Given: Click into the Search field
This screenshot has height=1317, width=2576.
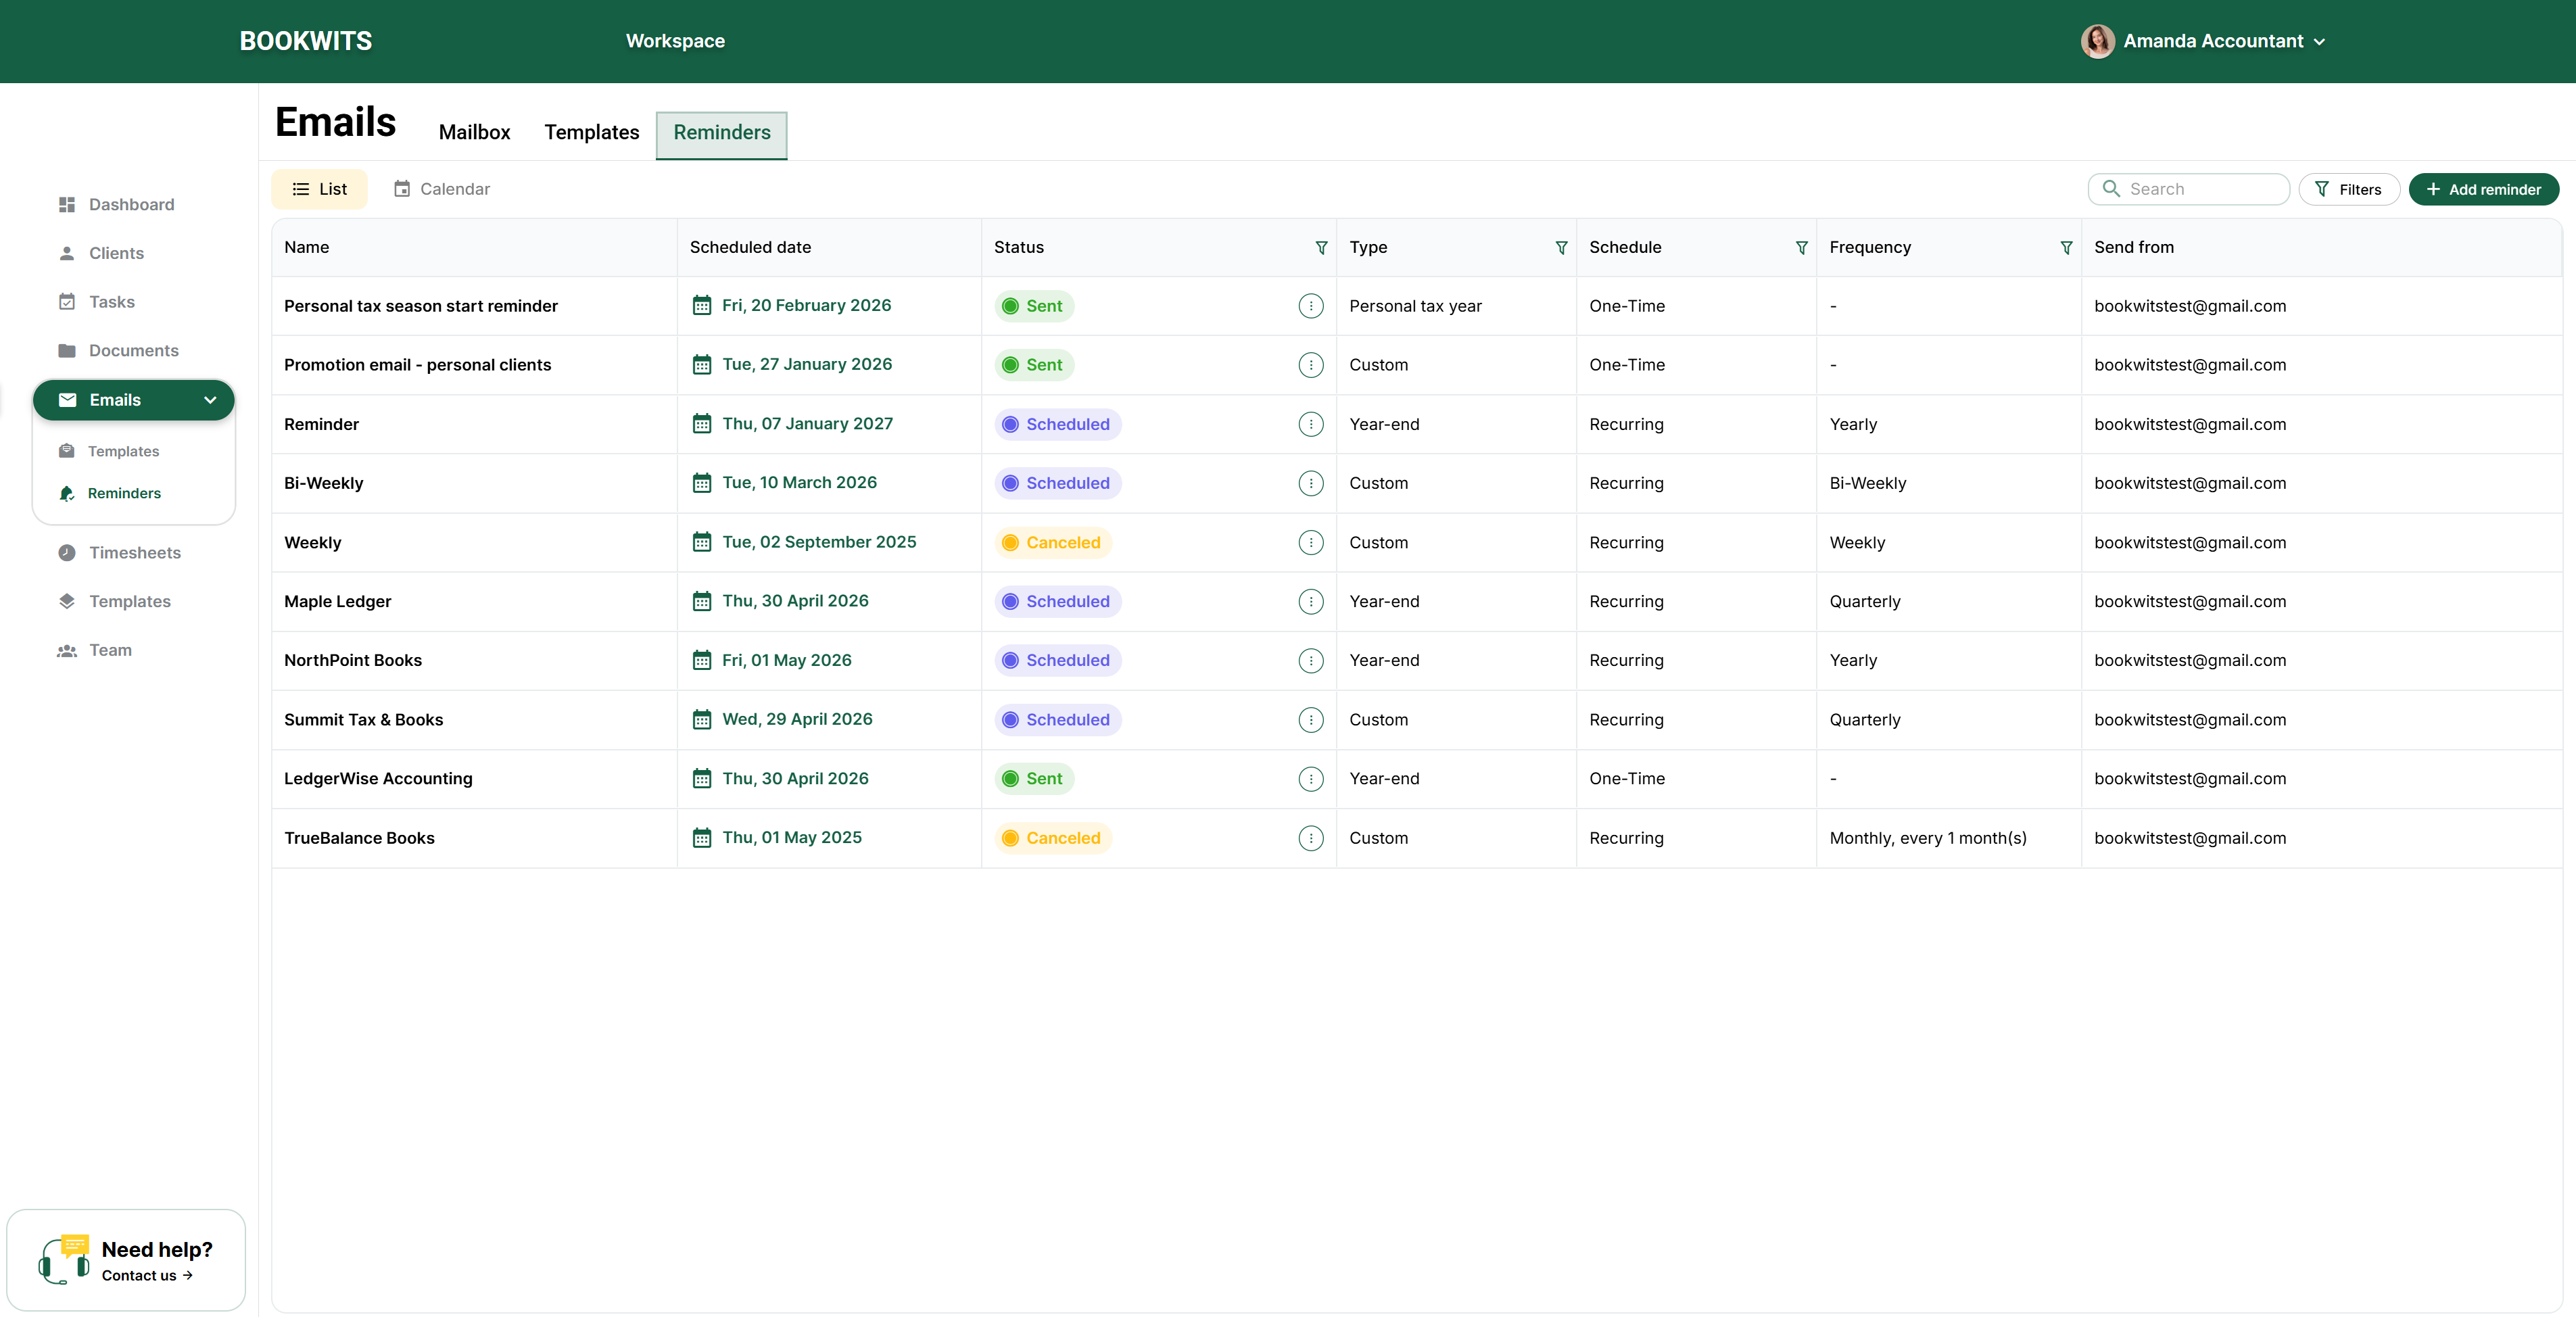Looking at the screenshot, I should tap(2200, 189).
